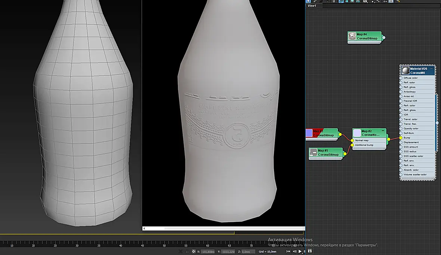The image size is (441, 255).
Task: Click the Map #2 node output socket
Action: coord(388,139)
